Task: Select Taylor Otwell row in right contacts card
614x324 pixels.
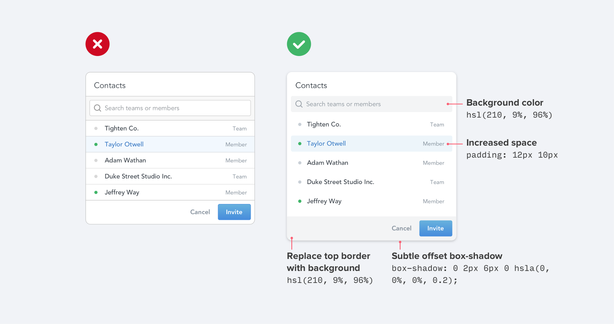Action: pyautogui.click(x=371, y=144)
